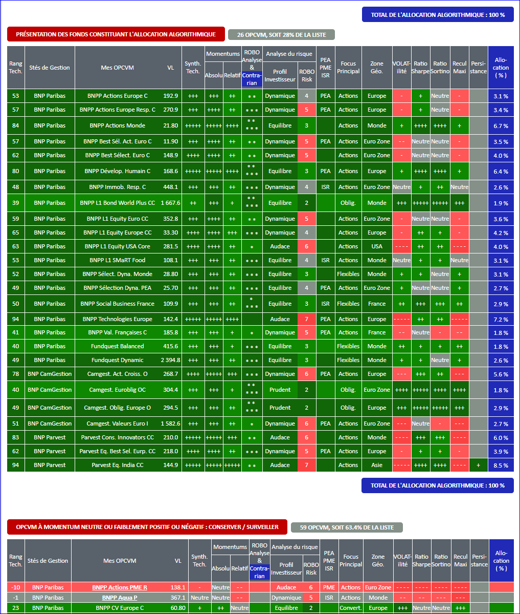Select fund 'BNPP Best Sél. Act. Euro C'
This screenshot has height=614, width=520.
pyautogui.click(x=118, y=141)
